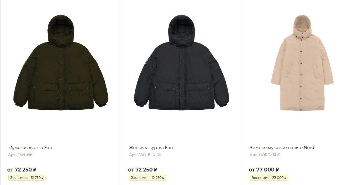
Task: Click the Зимнее мужское пальто Nord title
Action: [282, 148]
